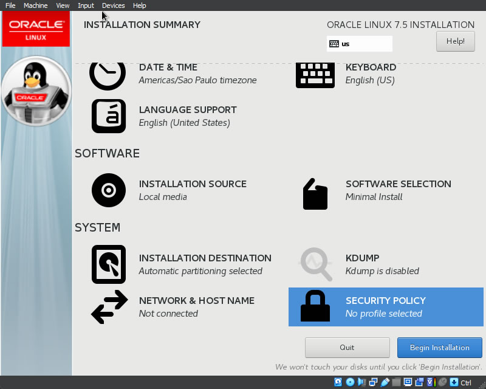Click the VirtualBox optical drive status icon
486x389 pixels.
350,382
